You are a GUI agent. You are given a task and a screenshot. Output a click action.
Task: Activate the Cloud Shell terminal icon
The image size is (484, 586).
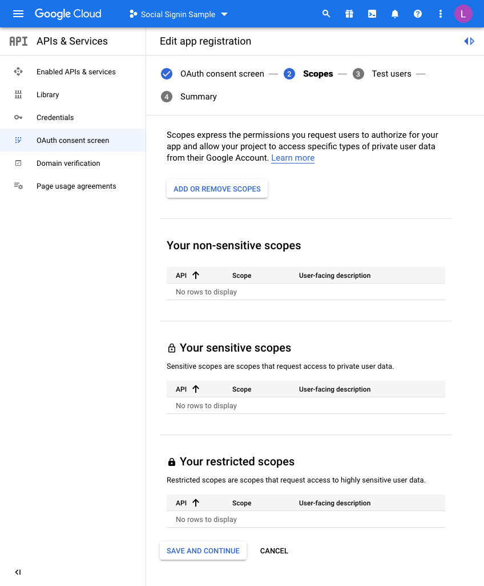click(x=372, y=13)
